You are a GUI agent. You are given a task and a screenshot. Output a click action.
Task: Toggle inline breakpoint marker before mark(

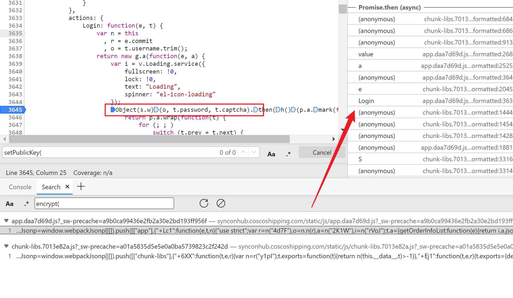[x=316, y=110]
